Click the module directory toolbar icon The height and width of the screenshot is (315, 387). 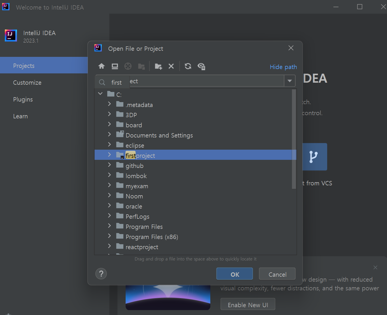[141, 66]
